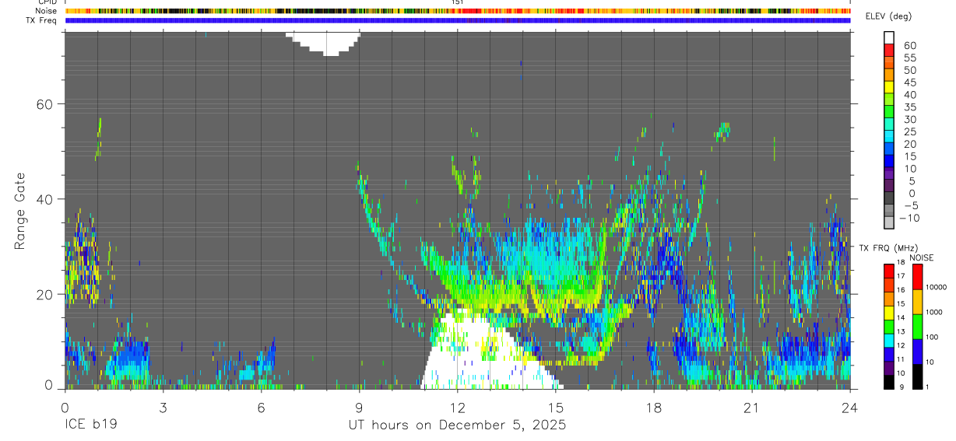Image resolution: width=956 pixels, height=441 pixels.
Task: Click the 'ELEV (deg)' legend title
Action: pyautogui.click(x=888, y=16)
